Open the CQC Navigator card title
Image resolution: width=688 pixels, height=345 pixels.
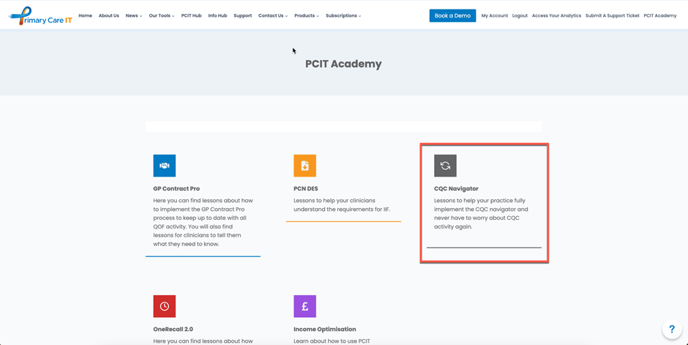coord(456,188)
